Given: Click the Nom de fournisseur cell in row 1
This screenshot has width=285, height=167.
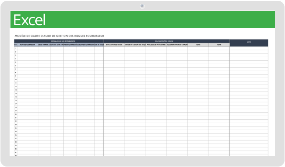Looking at the screenshot, I should coord(27,48).
